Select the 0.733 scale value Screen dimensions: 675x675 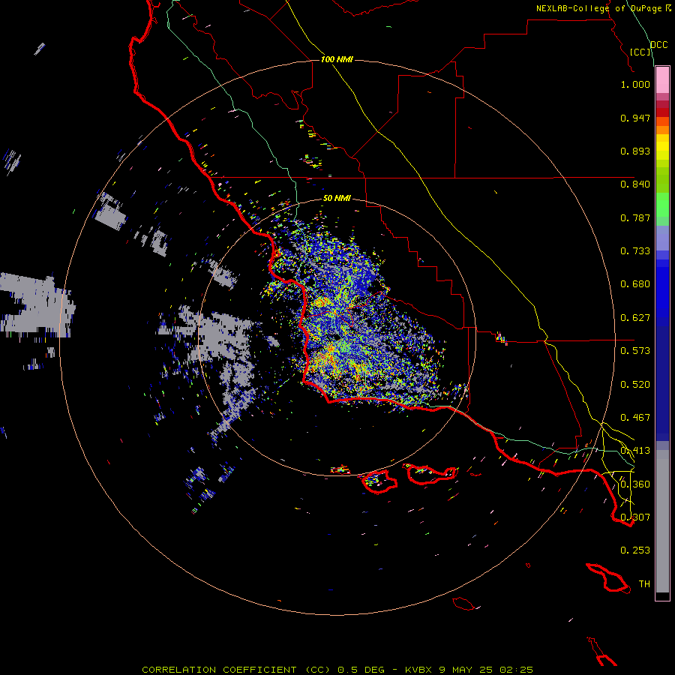pos(635,251)
